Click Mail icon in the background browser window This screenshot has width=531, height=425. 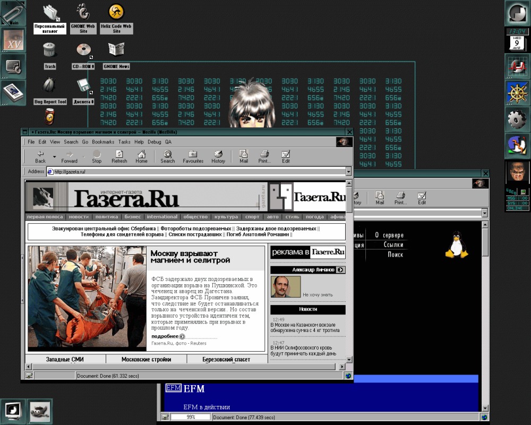coord(380,198)
